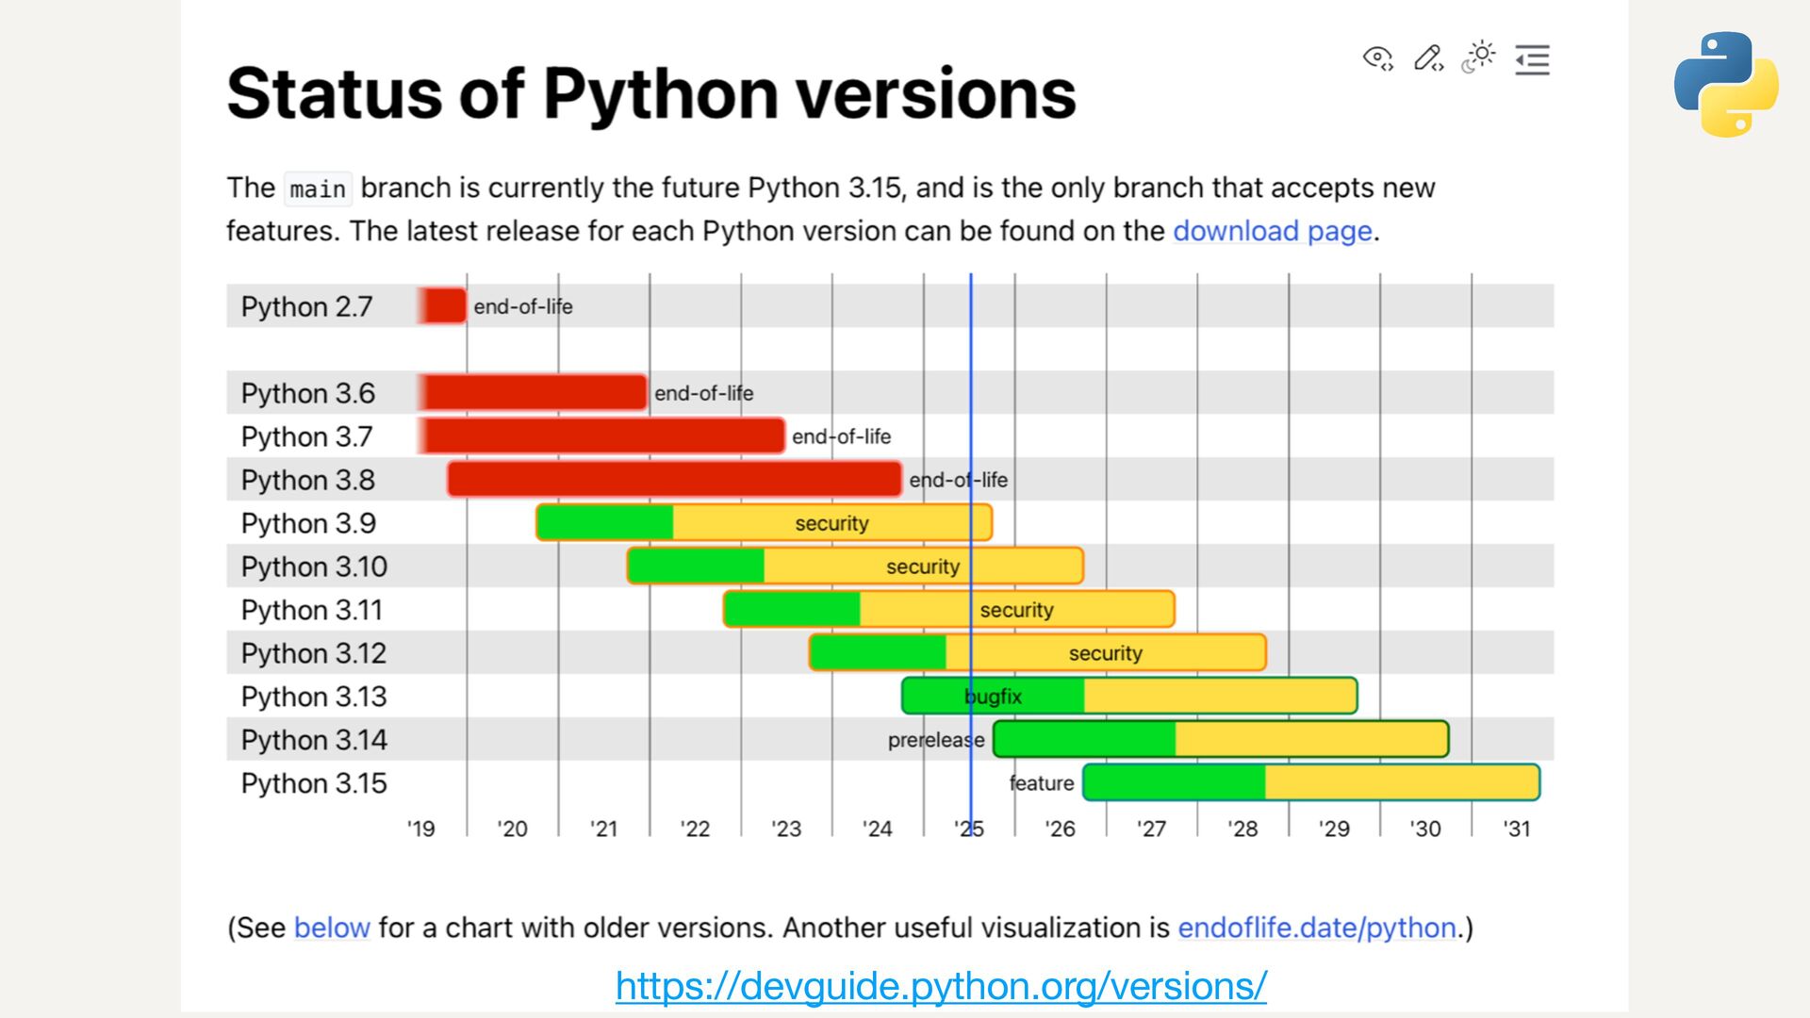Click the edit source pencil icon
The height and width of the screenshot is (1018, 1810).
[x=1428, y=59]
